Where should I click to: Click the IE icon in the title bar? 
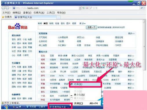(x=2, y=3)
